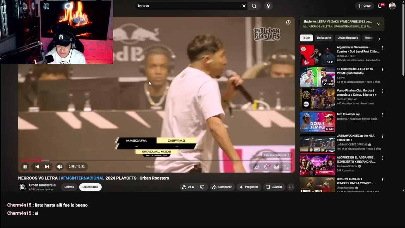Open Mix: Freestyle rap thumbnail
This screenshot has width=405, height=228.
[317, 122]
